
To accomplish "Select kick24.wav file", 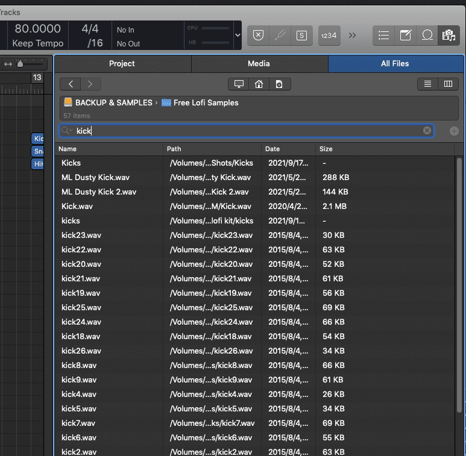I will tap(255, 322).
